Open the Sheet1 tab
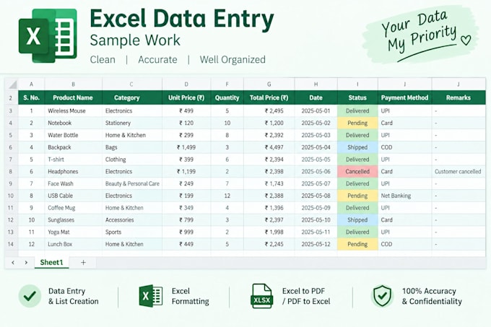 (51, 263)
